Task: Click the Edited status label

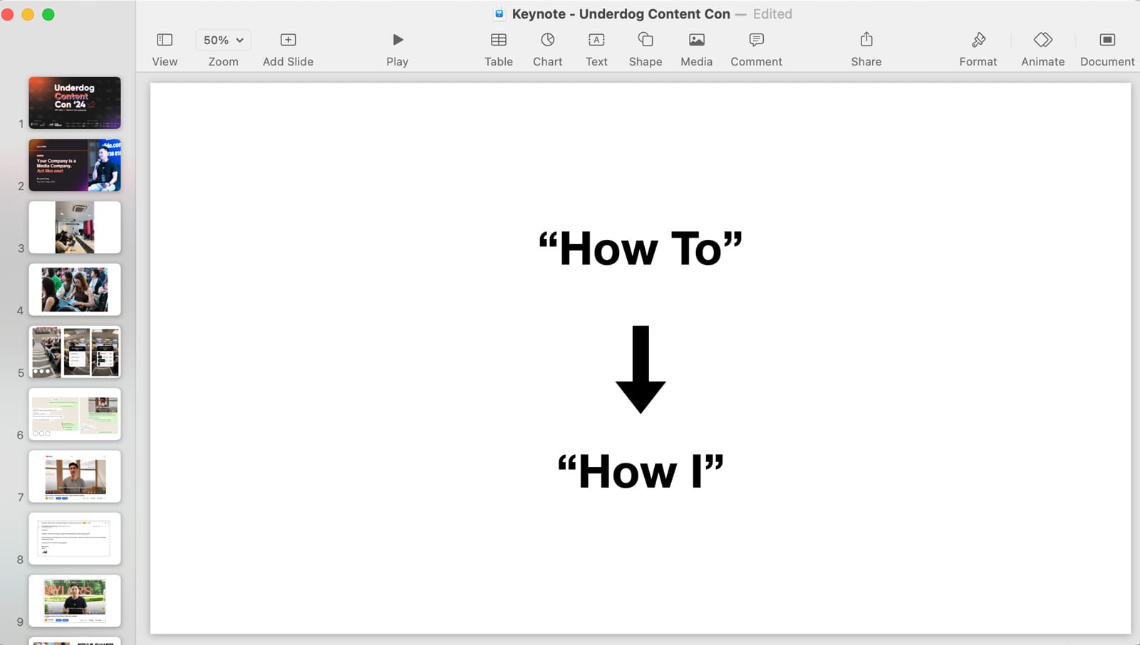Action: click(x=772, y=14)
